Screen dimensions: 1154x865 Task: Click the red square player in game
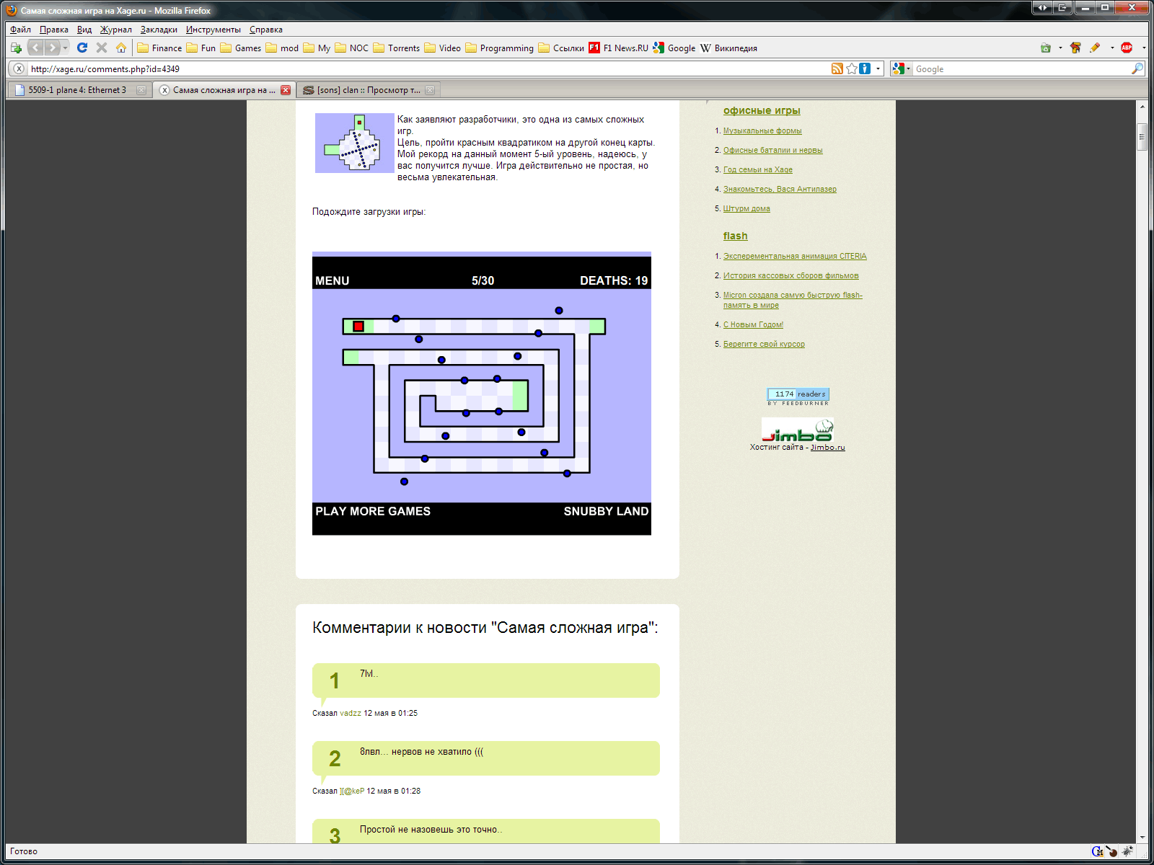[358, 327]
